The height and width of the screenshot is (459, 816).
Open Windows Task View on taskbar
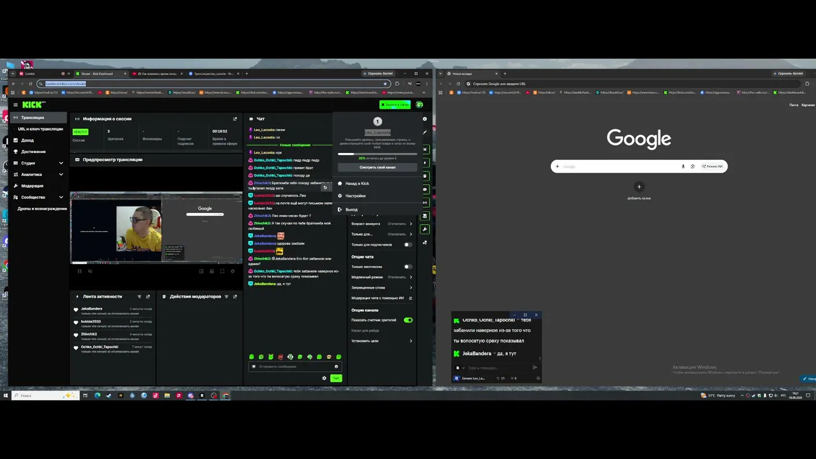85,395
